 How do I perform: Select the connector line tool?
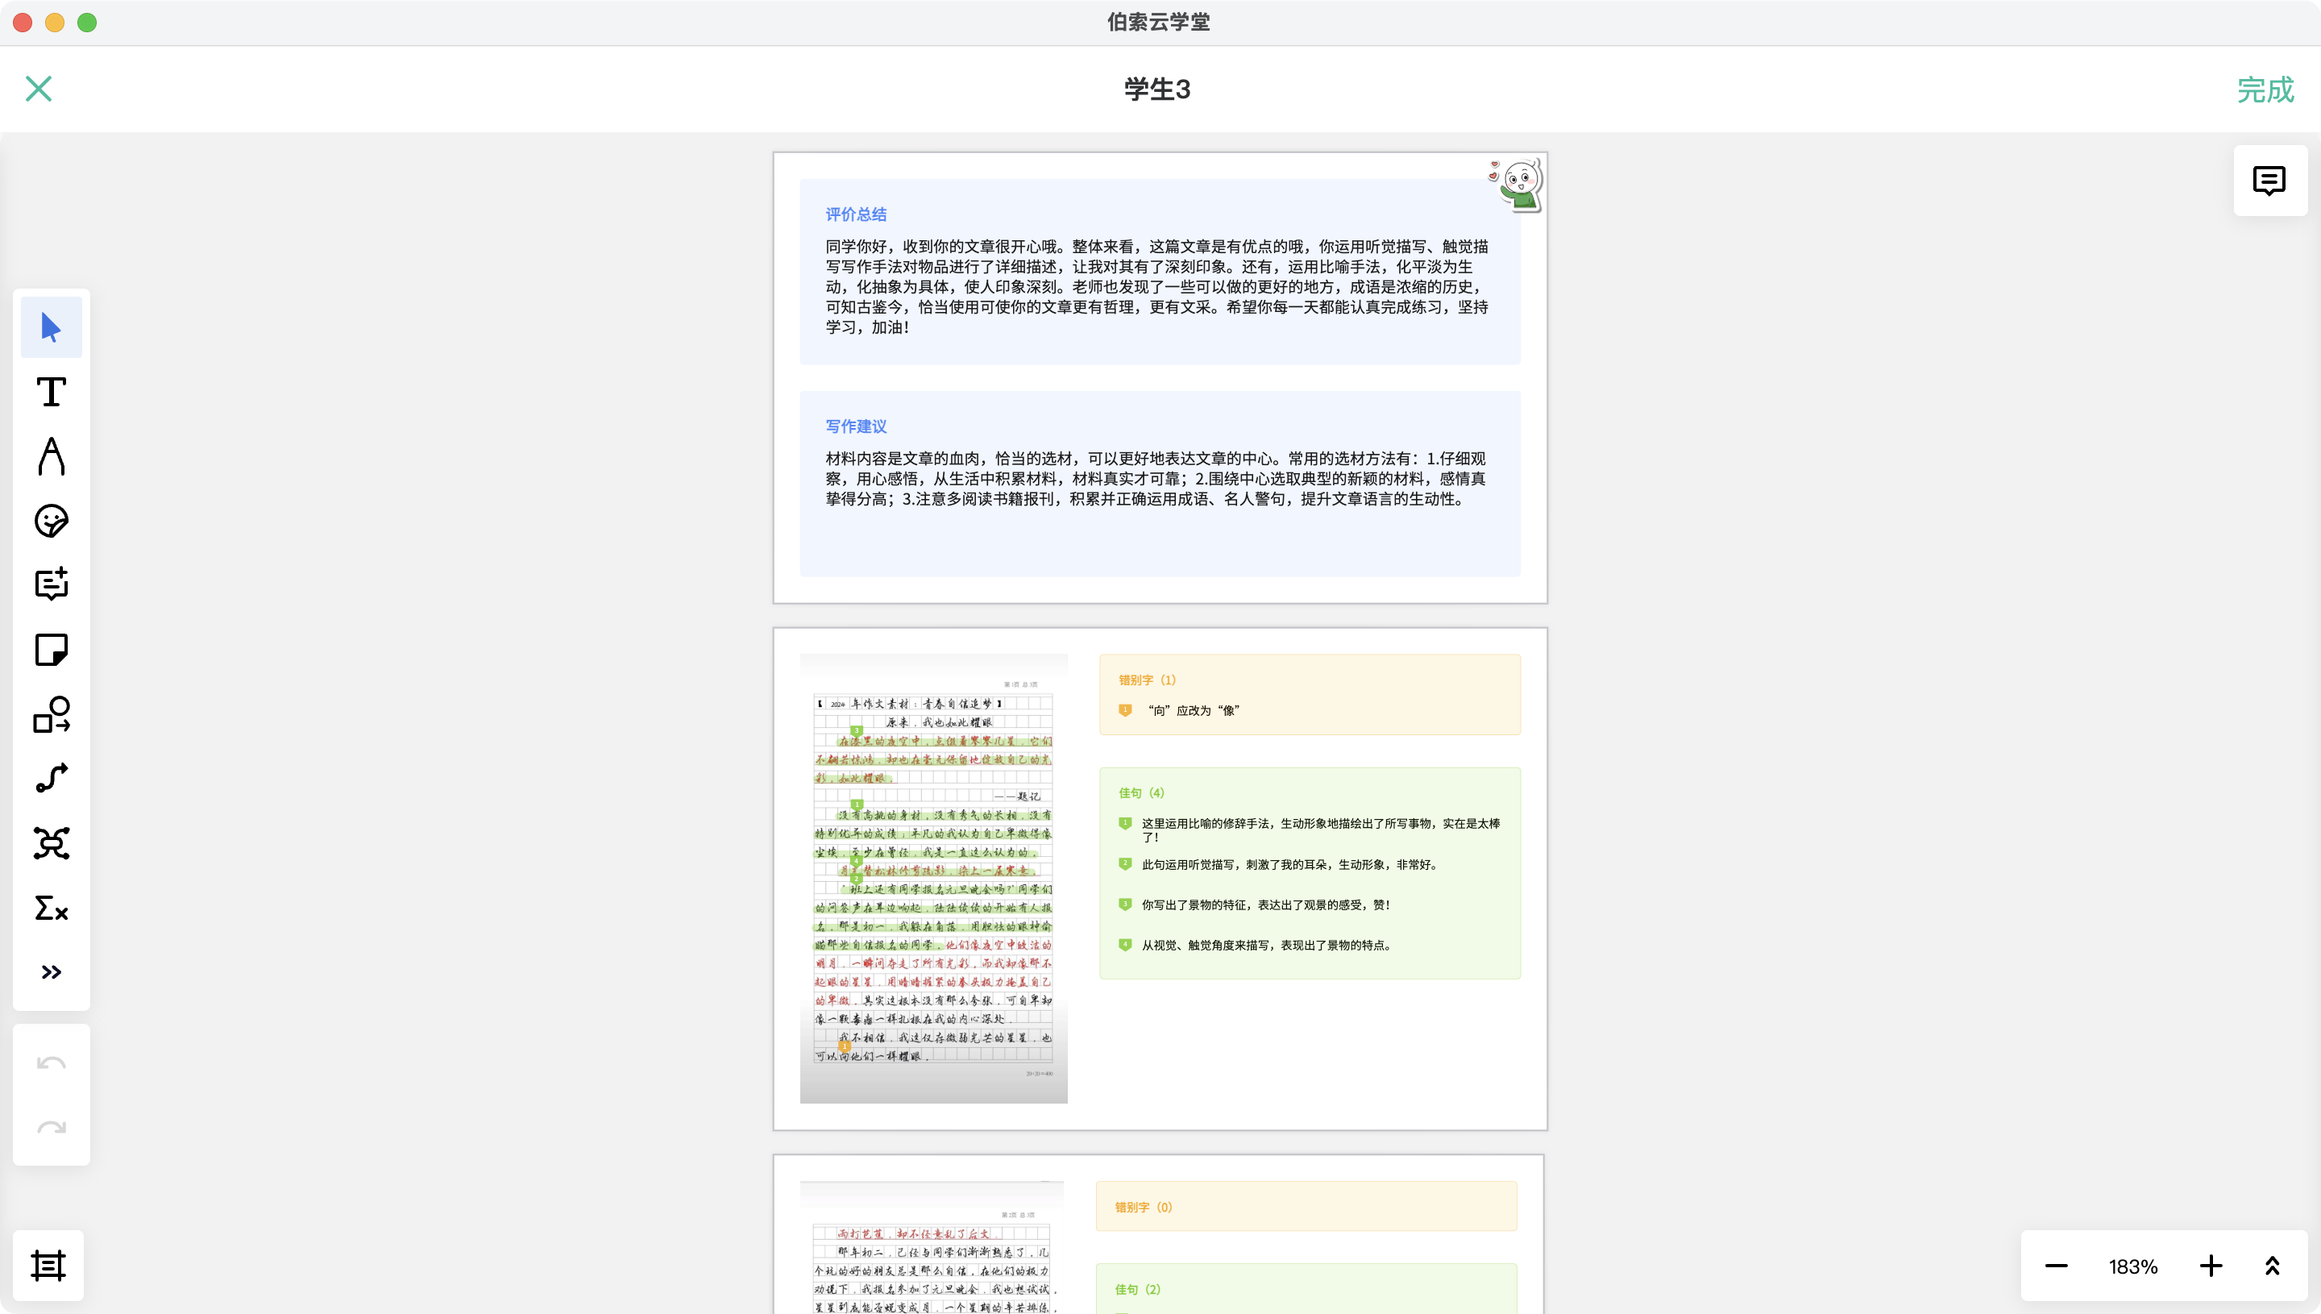[52, 778]
